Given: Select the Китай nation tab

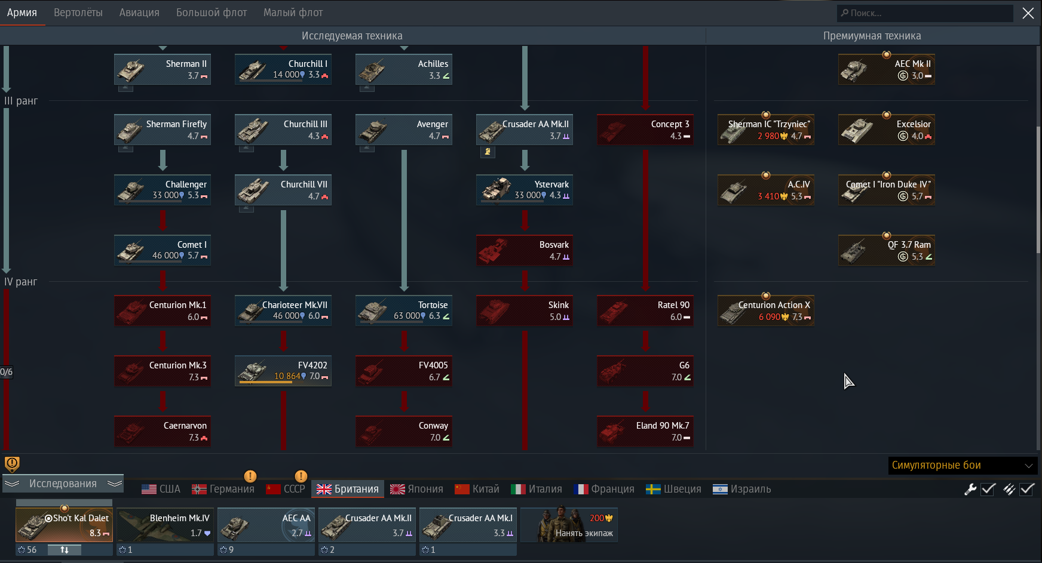Looking at the screenshot, I should [477, 489].
